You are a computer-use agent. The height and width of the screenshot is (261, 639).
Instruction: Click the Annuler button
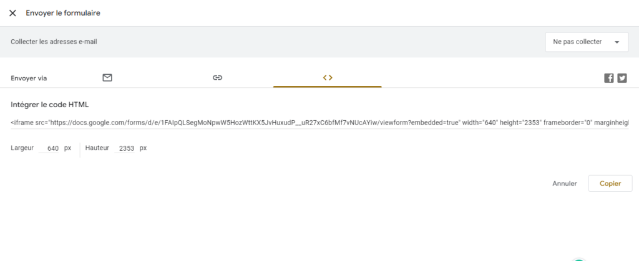pyautogui.click(x=564, y=183)
